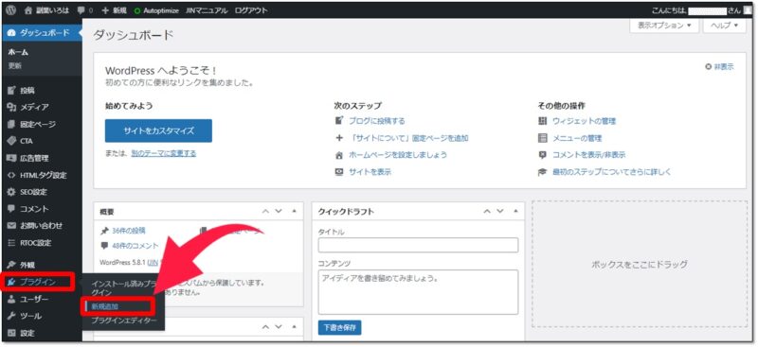Open 投稿 posts pin icon menu
This screenshot has height=347, width=758.
tap(21, 90)
